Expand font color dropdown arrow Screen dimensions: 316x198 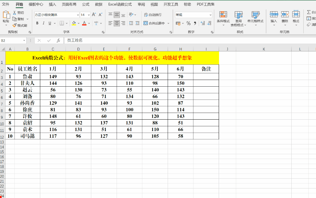(x=89, y=23)
